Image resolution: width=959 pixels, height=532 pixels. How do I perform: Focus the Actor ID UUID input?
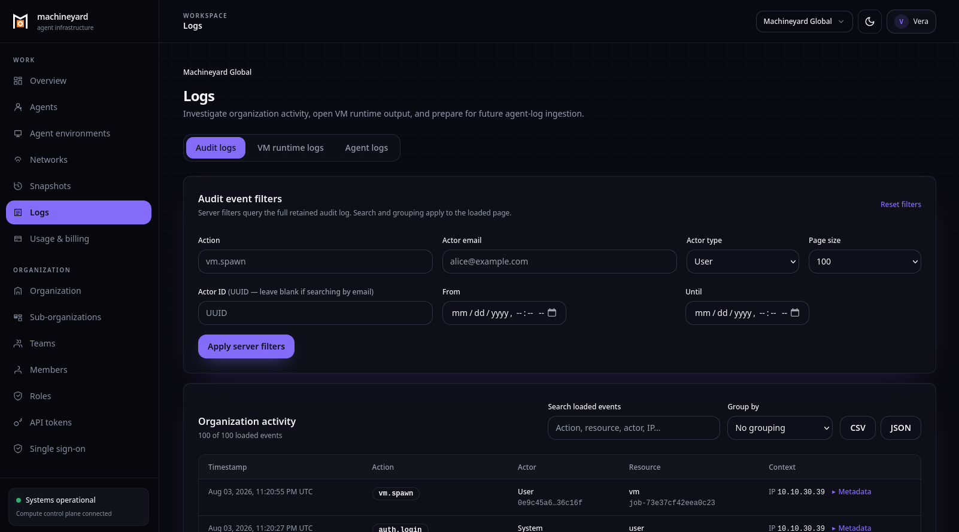(x=315, y=313)
